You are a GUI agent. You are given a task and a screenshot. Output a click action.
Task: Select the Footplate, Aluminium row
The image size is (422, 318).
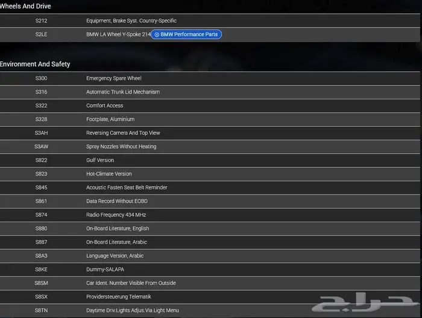tap(110, 119)
